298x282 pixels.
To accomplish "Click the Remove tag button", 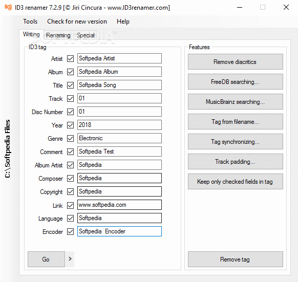I will (x=236, y=259).
